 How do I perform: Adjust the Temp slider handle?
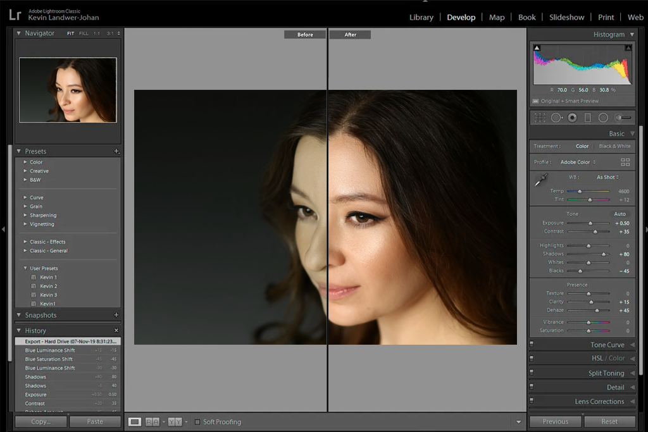pos(580,191)
